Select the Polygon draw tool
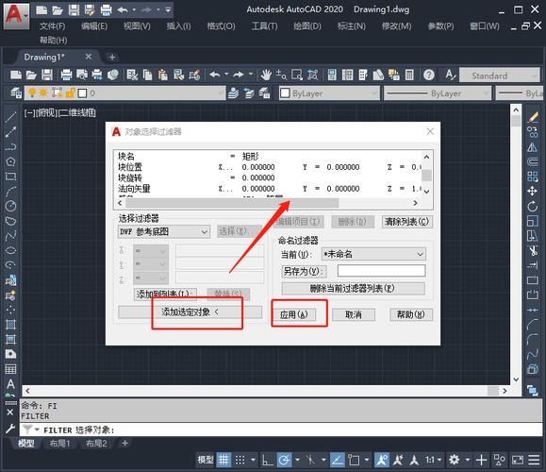Screen dimensions: 546x472 pos(10,161)
